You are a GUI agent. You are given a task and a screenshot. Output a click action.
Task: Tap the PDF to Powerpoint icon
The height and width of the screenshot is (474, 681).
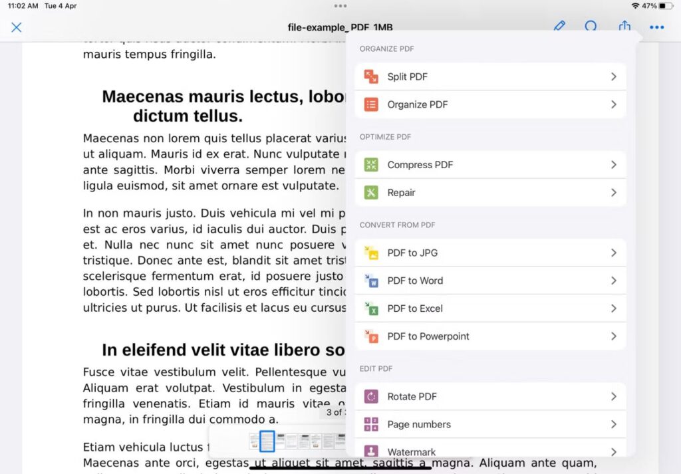point(371,336)
